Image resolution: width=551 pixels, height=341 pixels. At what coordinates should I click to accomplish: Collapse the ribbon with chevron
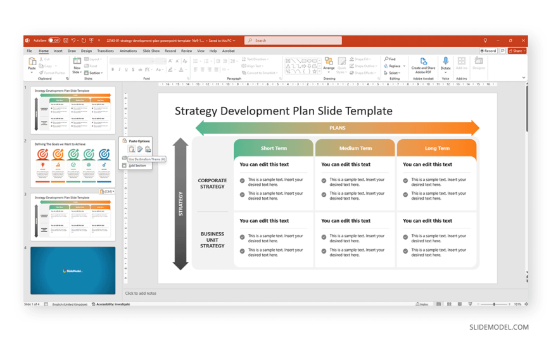pyautogui.click(x=524, y=78)
